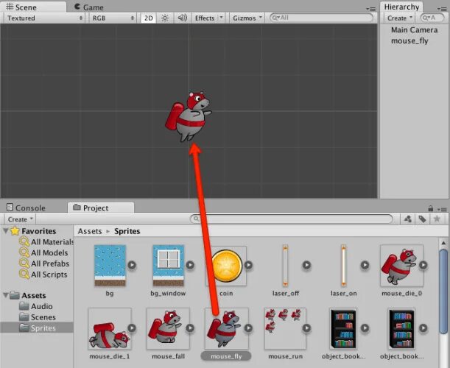Open the RGB render mode dropdown
This screenshot has width=450, height=368.
point(113,18)
